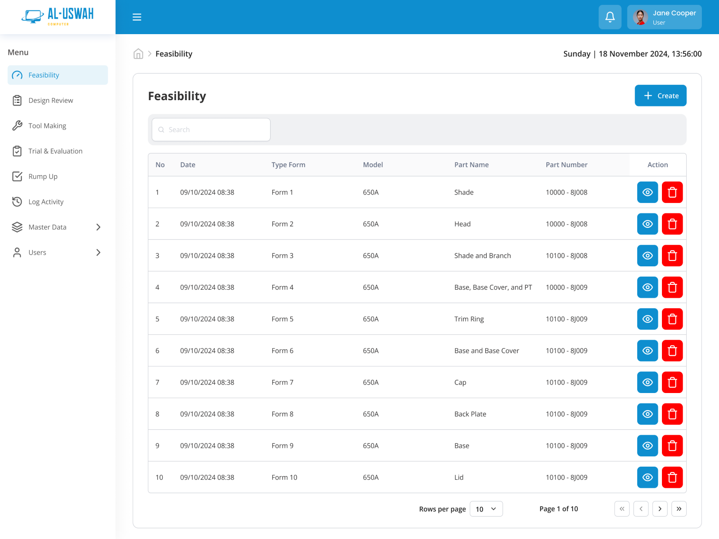This screenshot has height=539, width=719.
Task: Open the Feasibility breadcrumb link
Action: click(x=174, y=53)
